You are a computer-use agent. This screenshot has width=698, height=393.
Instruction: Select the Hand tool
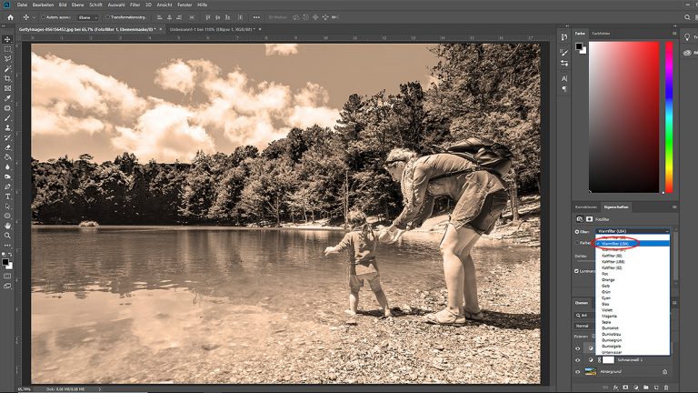[x=8, y=225]
